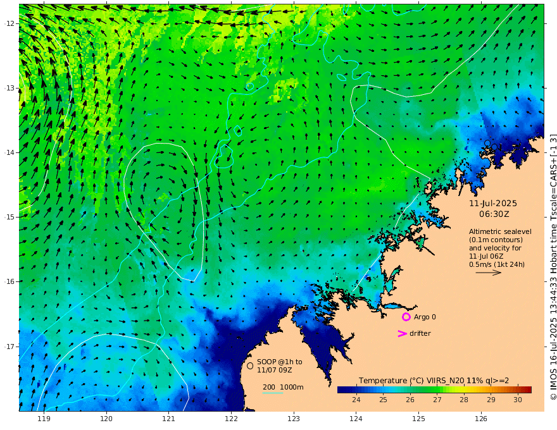Click the magenta Argo 0 circle marker
Image resolution: width=557 pixels, height=430 pixels.
click(x=406, y=317)
